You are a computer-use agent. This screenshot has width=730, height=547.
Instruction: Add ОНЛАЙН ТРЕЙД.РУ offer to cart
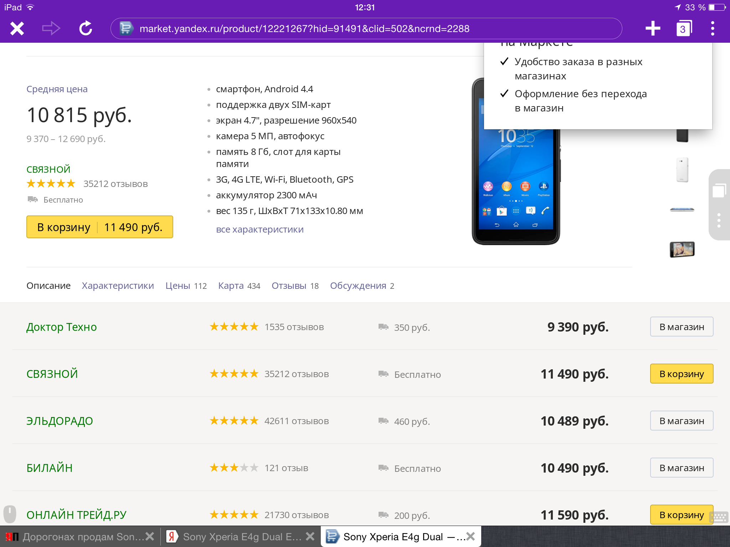coord(682,515)
